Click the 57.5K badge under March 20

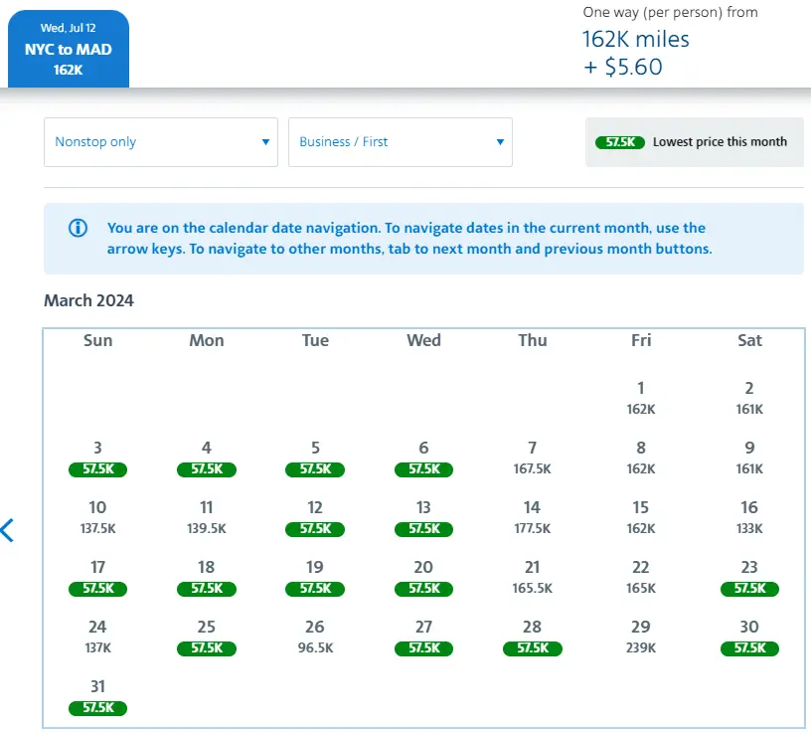click(423, 589)
